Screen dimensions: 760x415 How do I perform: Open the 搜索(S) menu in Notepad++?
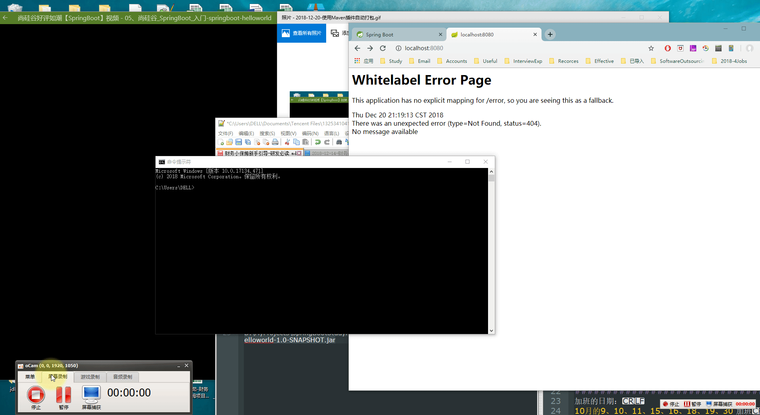[x=267, y=134]
